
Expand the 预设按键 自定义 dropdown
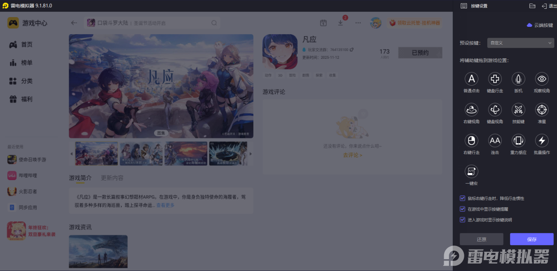point(521,43)
